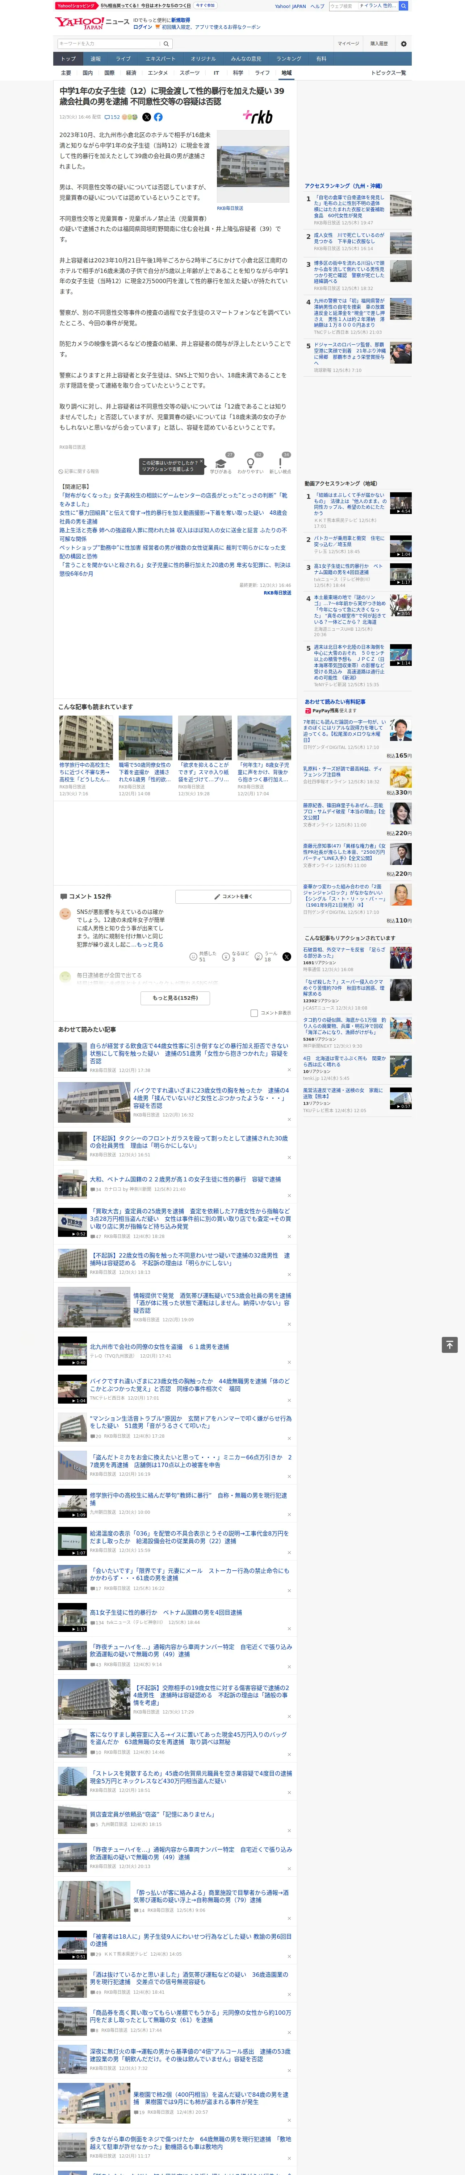Select the エンタメ category

(x=158, y=72)
